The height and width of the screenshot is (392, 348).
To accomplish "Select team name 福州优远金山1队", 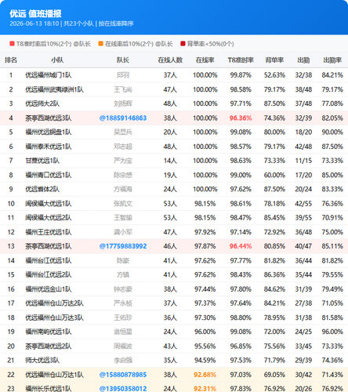I will point(49,289).
